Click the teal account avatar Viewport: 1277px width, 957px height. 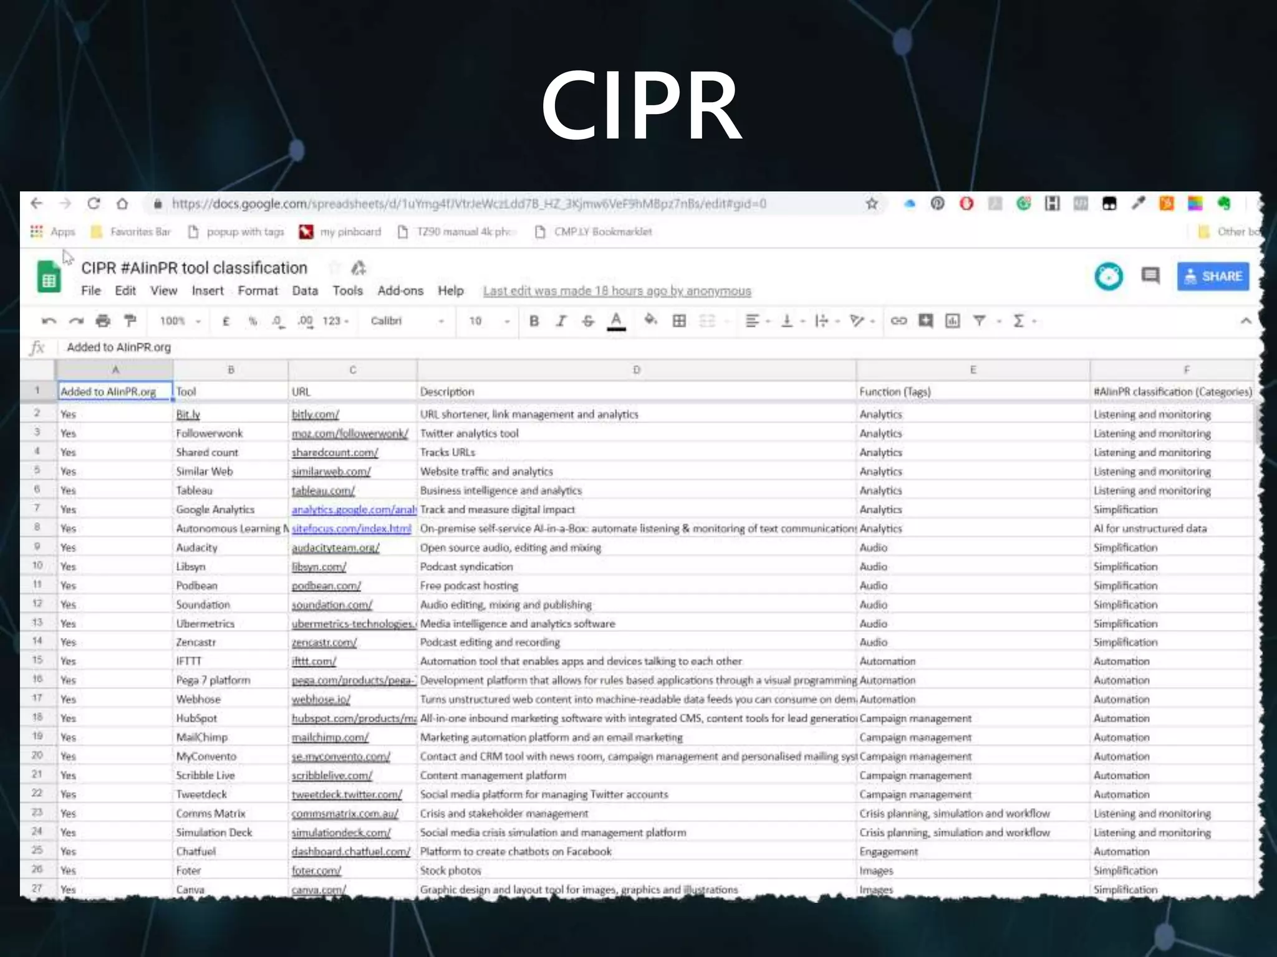[x=1109, y=276]
